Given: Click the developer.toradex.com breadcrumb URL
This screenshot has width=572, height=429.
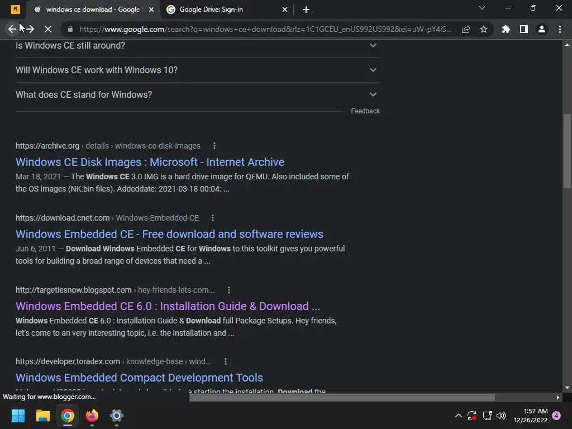Looking at the screenshot, I should [x=113, y=361].
